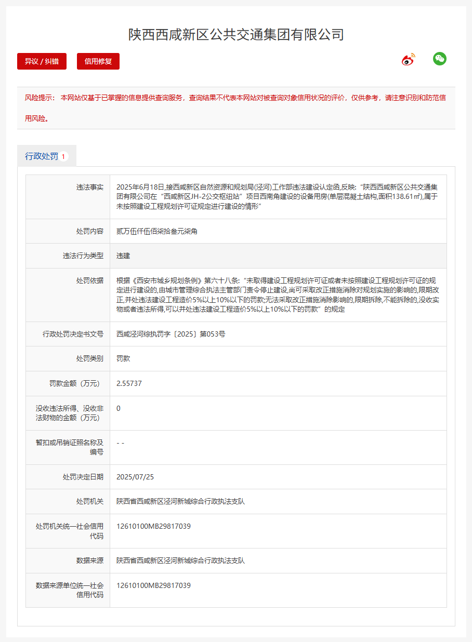This screenshot has height=642, width=472.
Task: Click the fine text 贰万伍仟伍佰柒拾叁元柒角
Action: point(157,231)
